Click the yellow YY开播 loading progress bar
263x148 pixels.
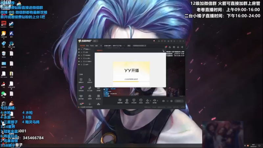click(131, 82)
